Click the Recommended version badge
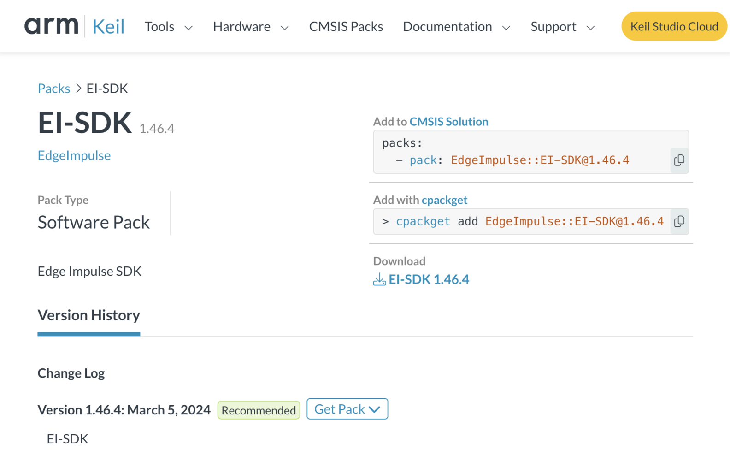 point(259,410)
